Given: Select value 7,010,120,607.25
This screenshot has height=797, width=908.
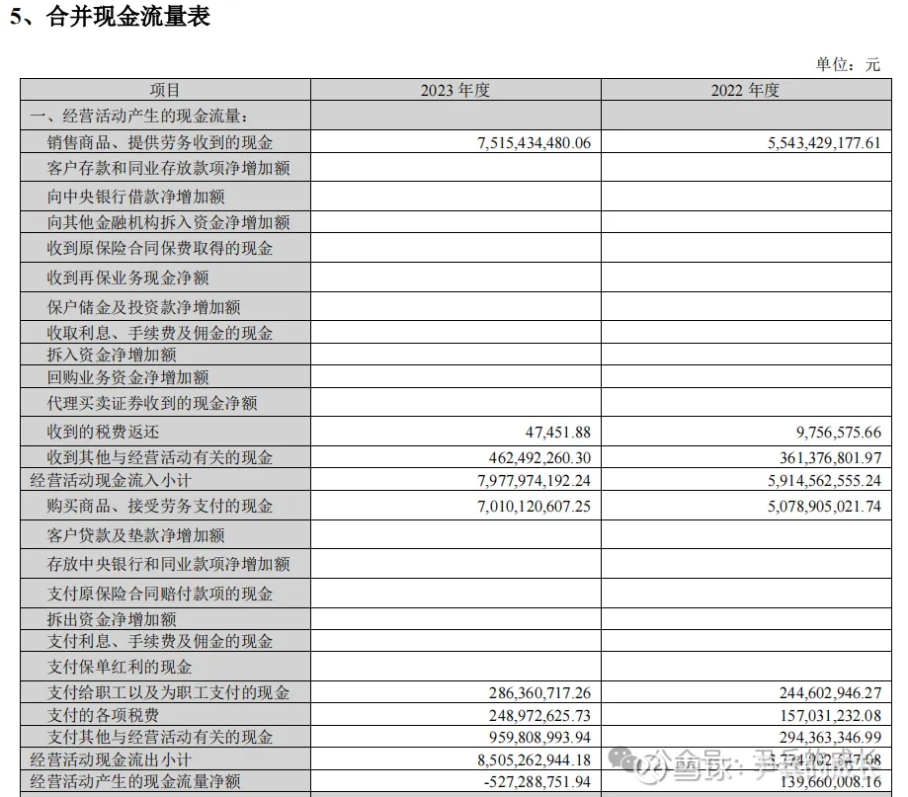Looking at the screenshot, I should [534, 507].
